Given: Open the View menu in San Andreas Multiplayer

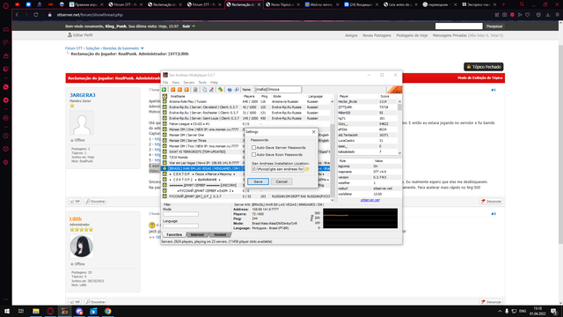Looking at the screenshot, I should click(x=176, y=83).
